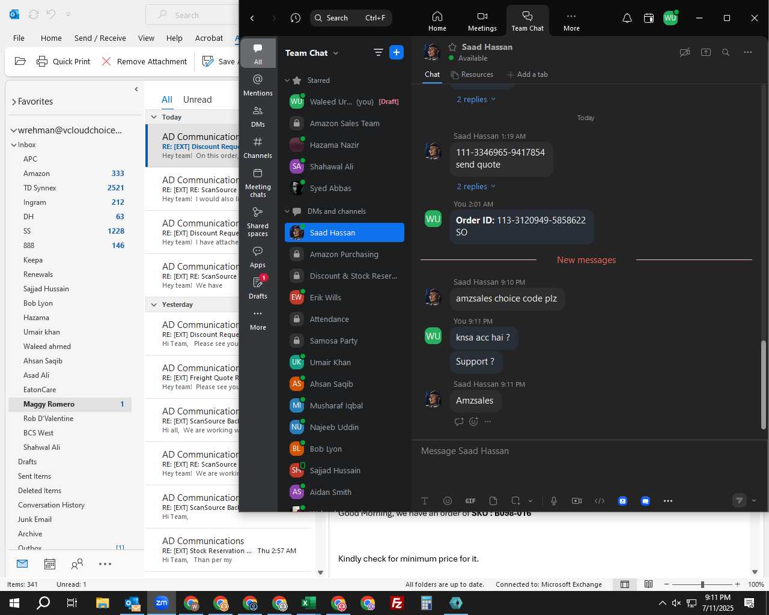
Task: Expand the 2 replies under send quote message
Action: tap(476, 187)
